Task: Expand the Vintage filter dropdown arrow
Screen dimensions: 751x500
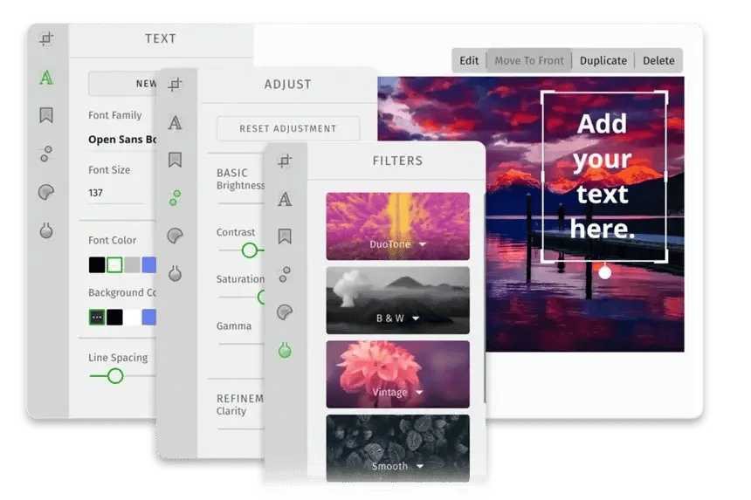Action: (x=419, y=393)
